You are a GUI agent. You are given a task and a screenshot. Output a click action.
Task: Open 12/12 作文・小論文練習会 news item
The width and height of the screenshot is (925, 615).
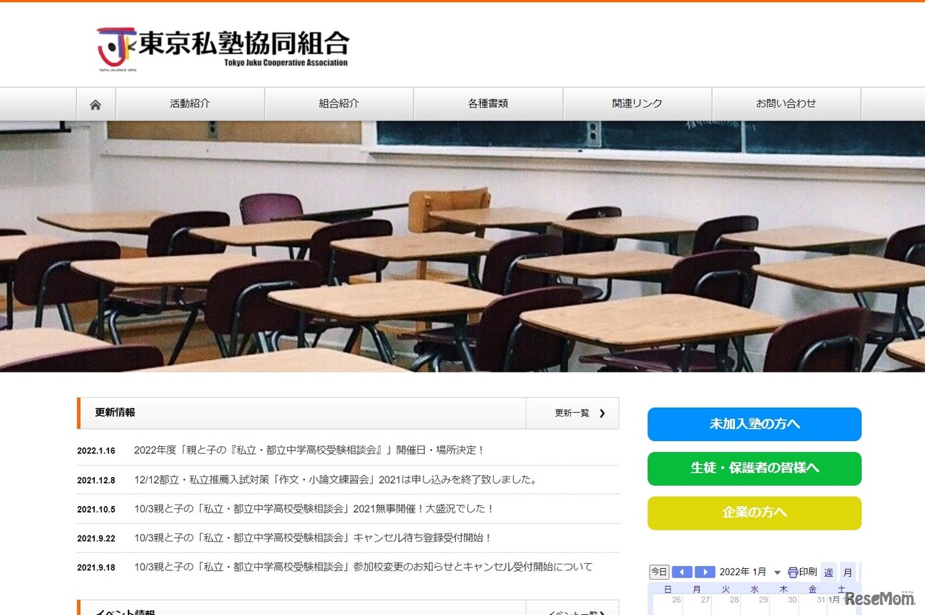coord(336,479)
